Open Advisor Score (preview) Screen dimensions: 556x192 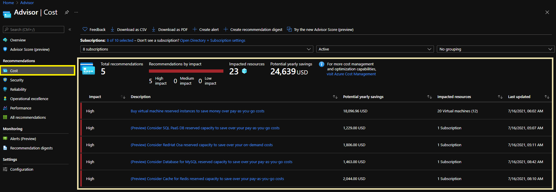[30, 49]
